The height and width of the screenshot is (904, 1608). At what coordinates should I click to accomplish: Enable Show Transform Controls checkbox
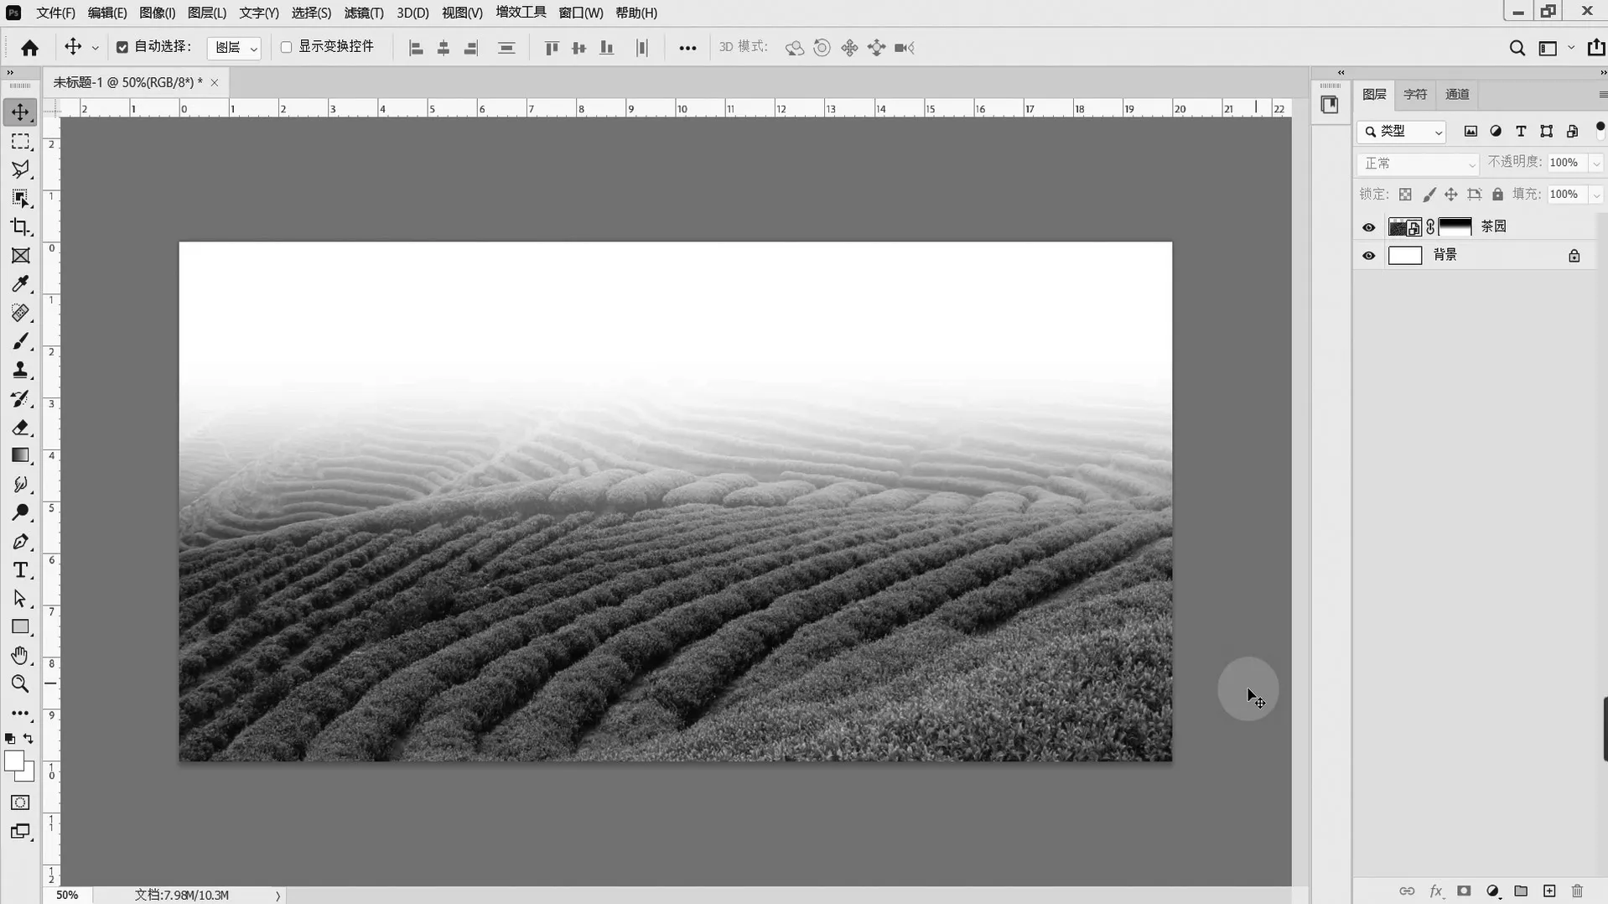(286, 47)
